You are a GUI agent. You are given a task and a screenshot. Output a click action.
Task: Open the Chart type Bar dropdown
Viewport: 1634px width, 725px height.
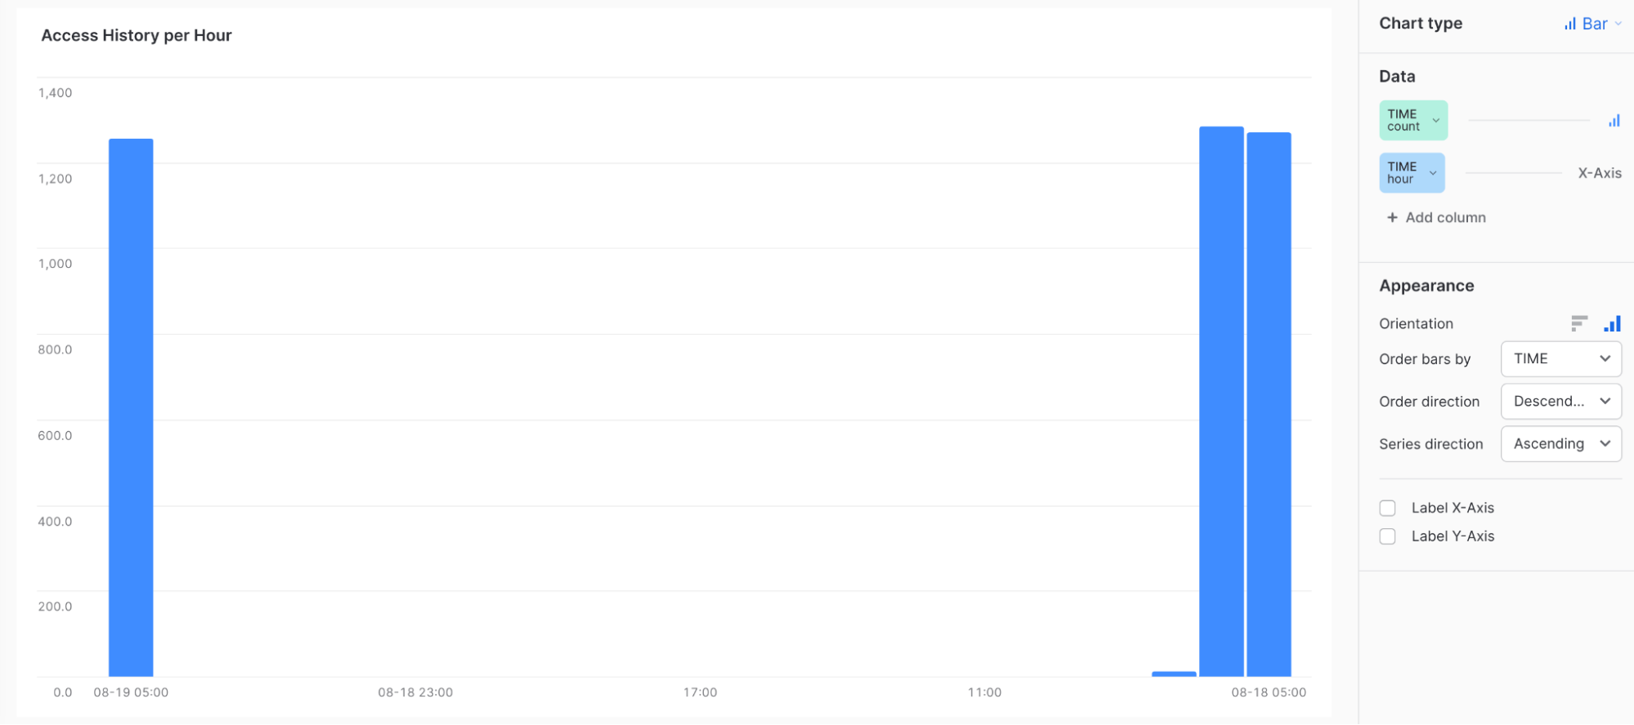pyautogui.click(x=1591, y=23)
